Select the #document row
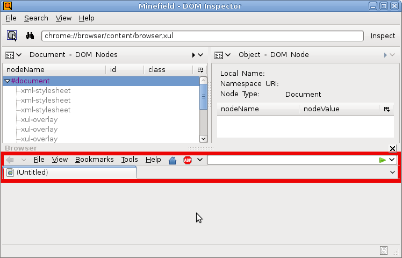Screen dimensions: 402x258 (101, 81)
